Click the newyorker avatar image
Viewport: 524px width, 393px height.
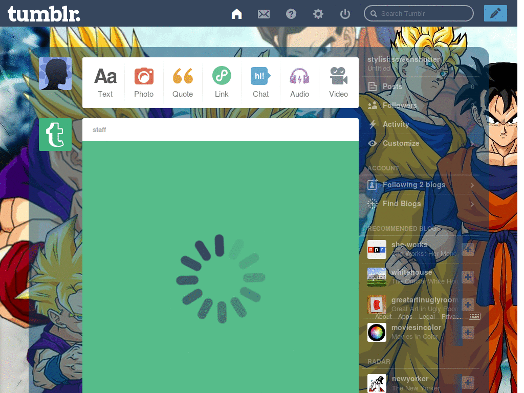(377, 383)
